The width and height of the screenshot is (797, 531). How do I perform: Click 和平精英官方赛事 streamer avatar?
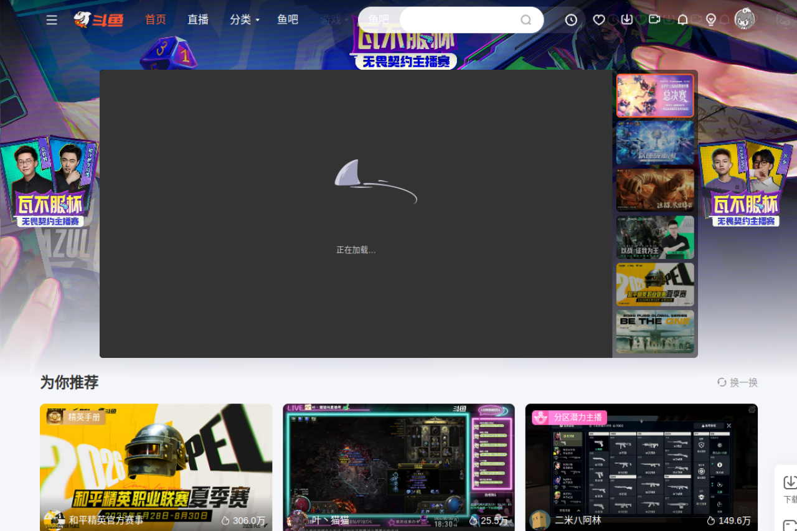(54, 520)
